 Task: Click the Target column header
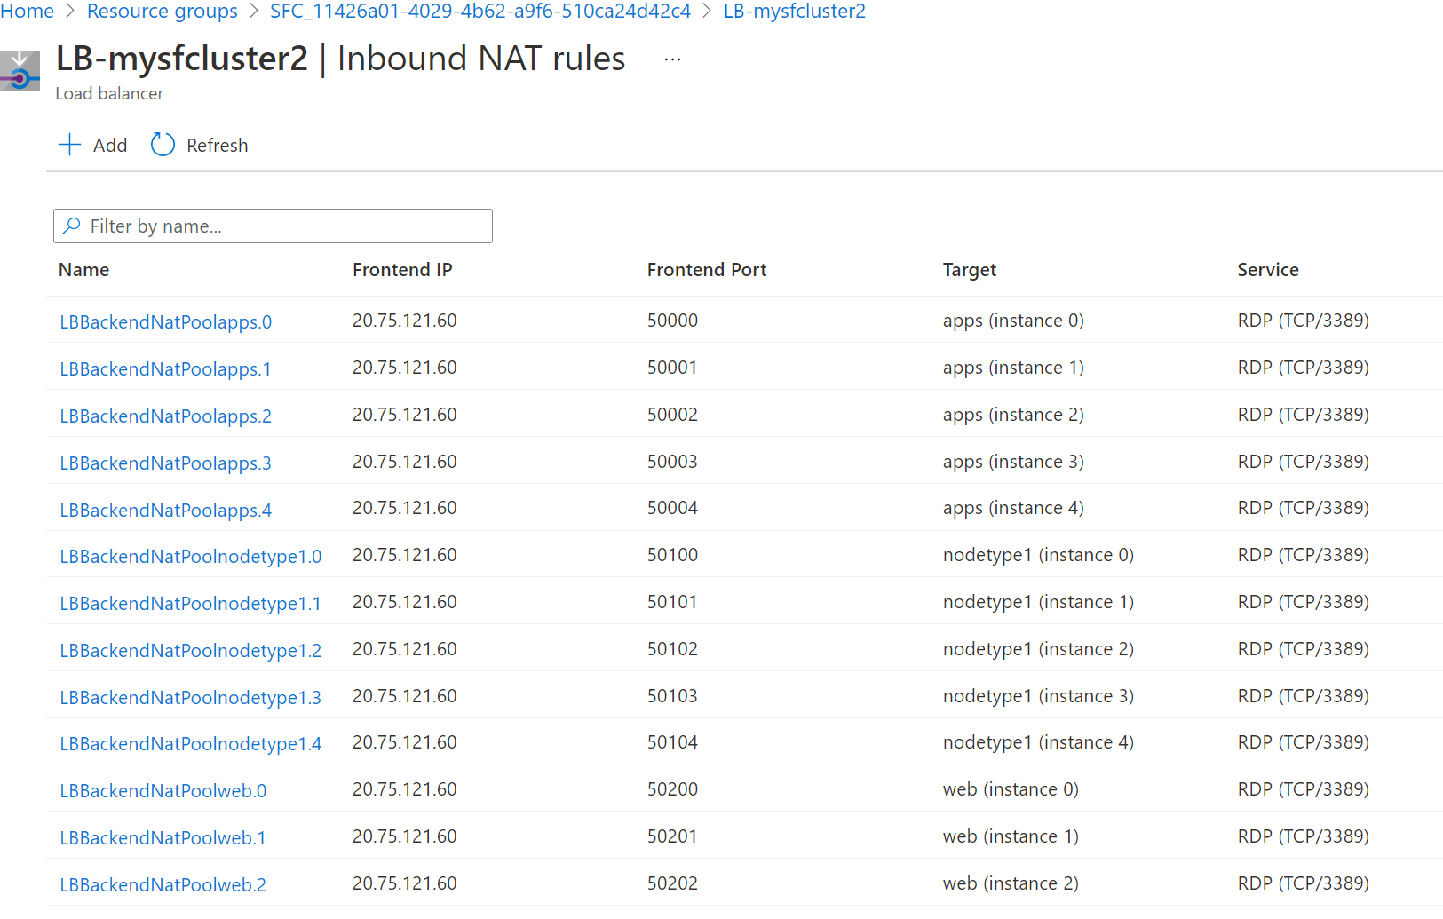pos(969,269)
